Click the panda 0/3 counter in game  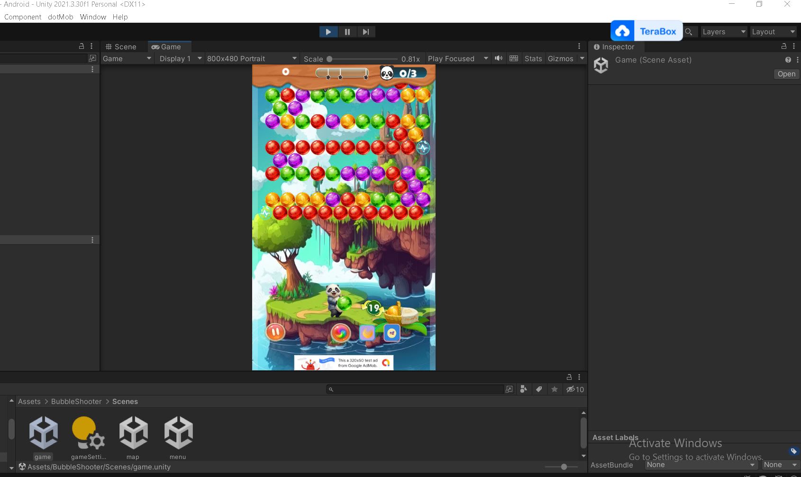click(404, 73)
